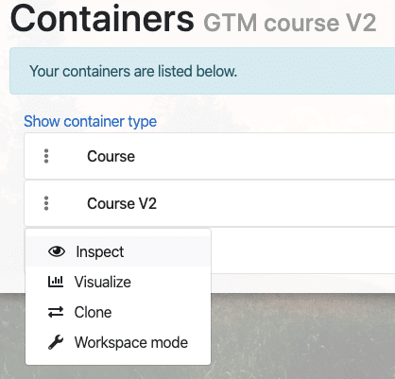Select the Course V2 container name
This screenshot has height=379, width=395.
pyautogui.click(x=122, y=203)
